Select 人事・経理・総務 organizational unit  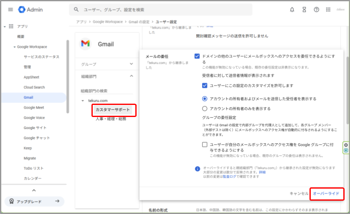111,119
